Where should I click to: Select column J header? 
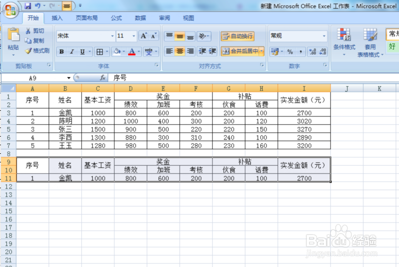[347, 88]
